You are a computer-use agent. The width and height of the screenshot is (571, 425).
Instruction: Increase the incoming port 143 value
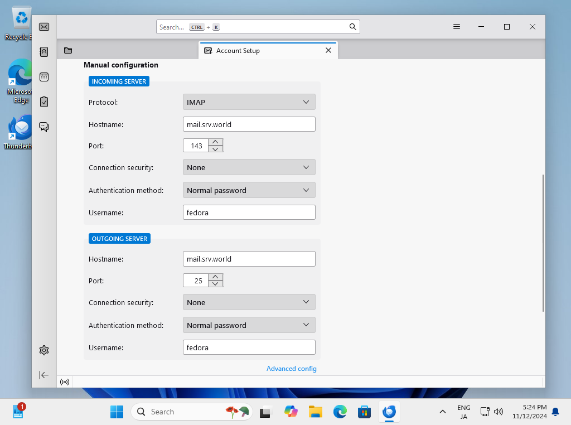click(215, 142)
